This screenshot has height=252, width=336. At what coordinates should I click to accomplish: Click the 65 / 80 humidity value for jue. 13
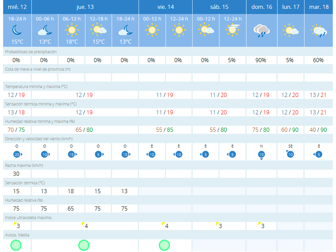pos(84,130)
